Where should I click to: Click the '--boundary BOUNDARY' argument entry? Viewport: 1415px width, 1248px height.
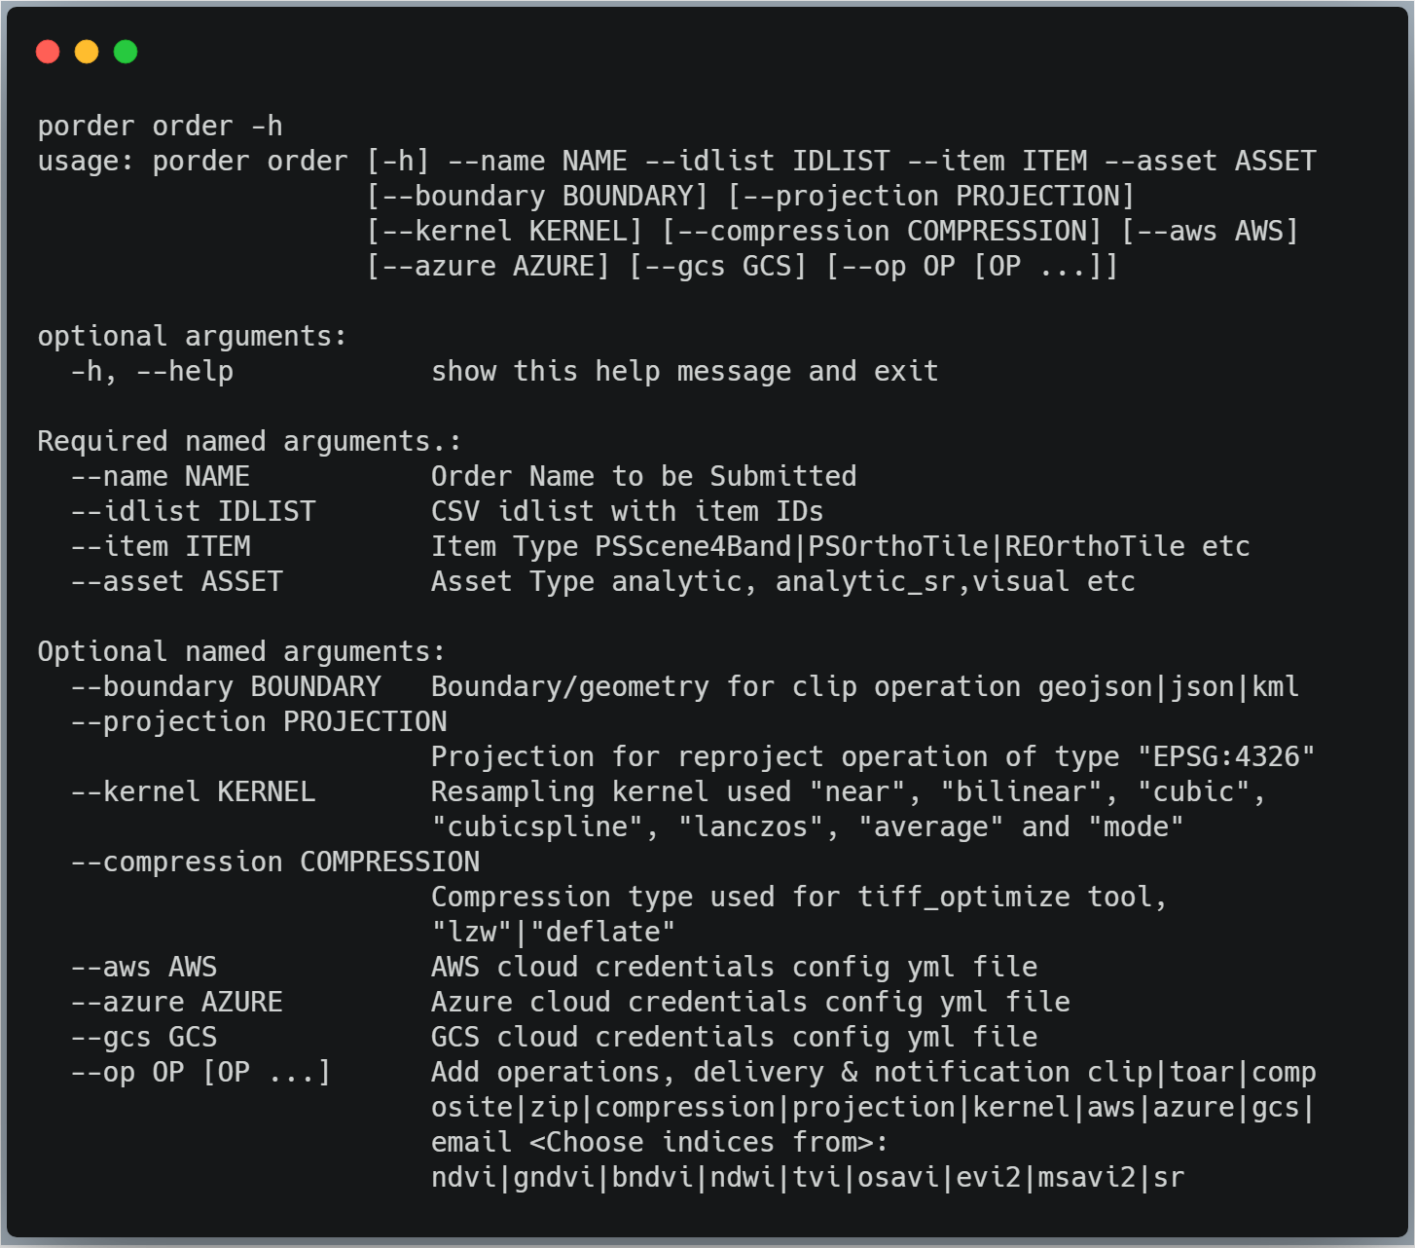pos(225,687)
